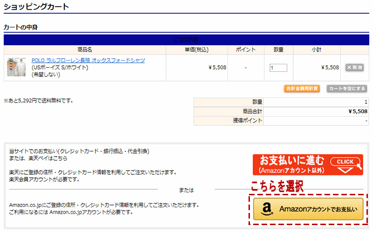Click the shirt product thumbnail image
Screen dimensions: 373x233
16,67
